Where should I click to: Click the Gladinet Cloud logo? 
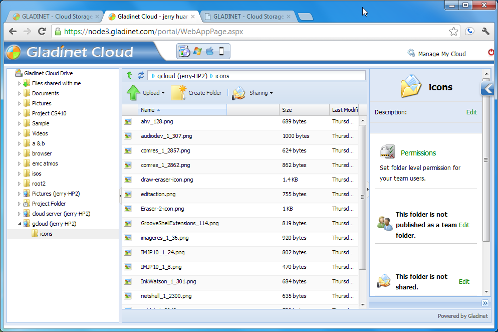click(14, 52)
